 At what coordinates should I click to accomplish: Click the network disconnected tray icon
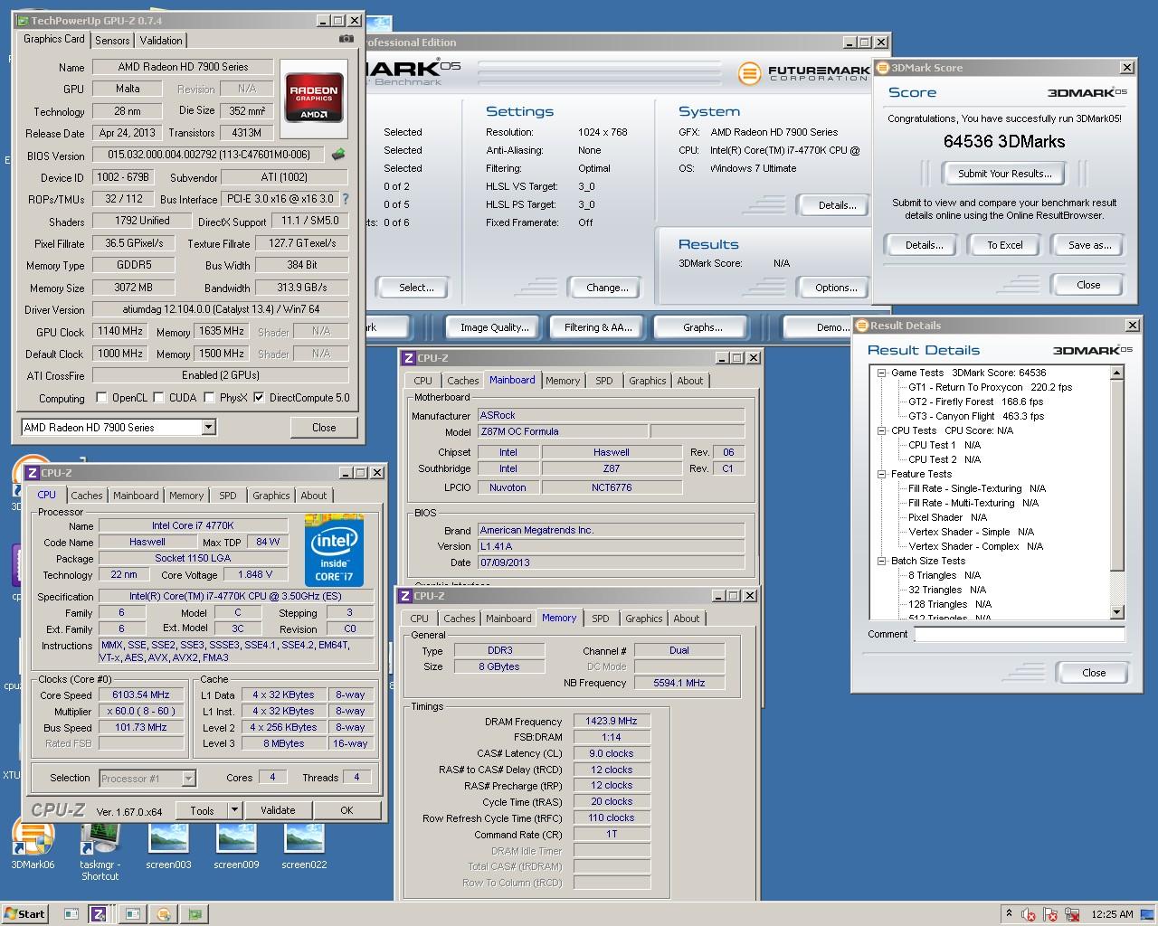pyautogui.click(x=1070, y=914)
